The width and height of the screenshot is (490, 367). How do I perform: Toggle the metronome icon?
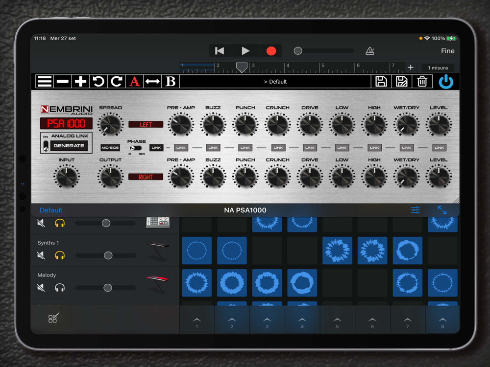coord(369,51)
